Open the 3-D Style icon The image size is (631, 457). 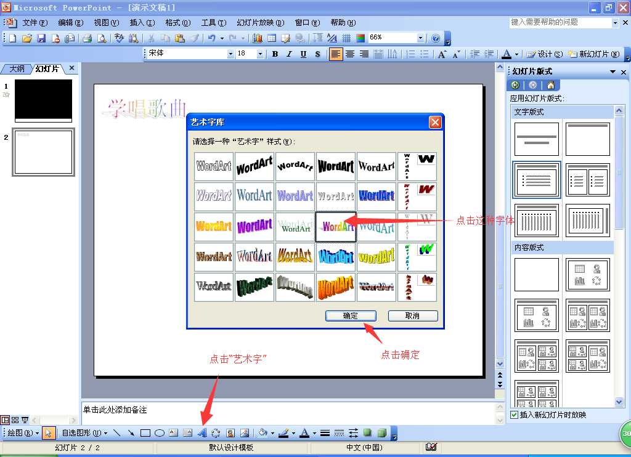coord(382,433)
